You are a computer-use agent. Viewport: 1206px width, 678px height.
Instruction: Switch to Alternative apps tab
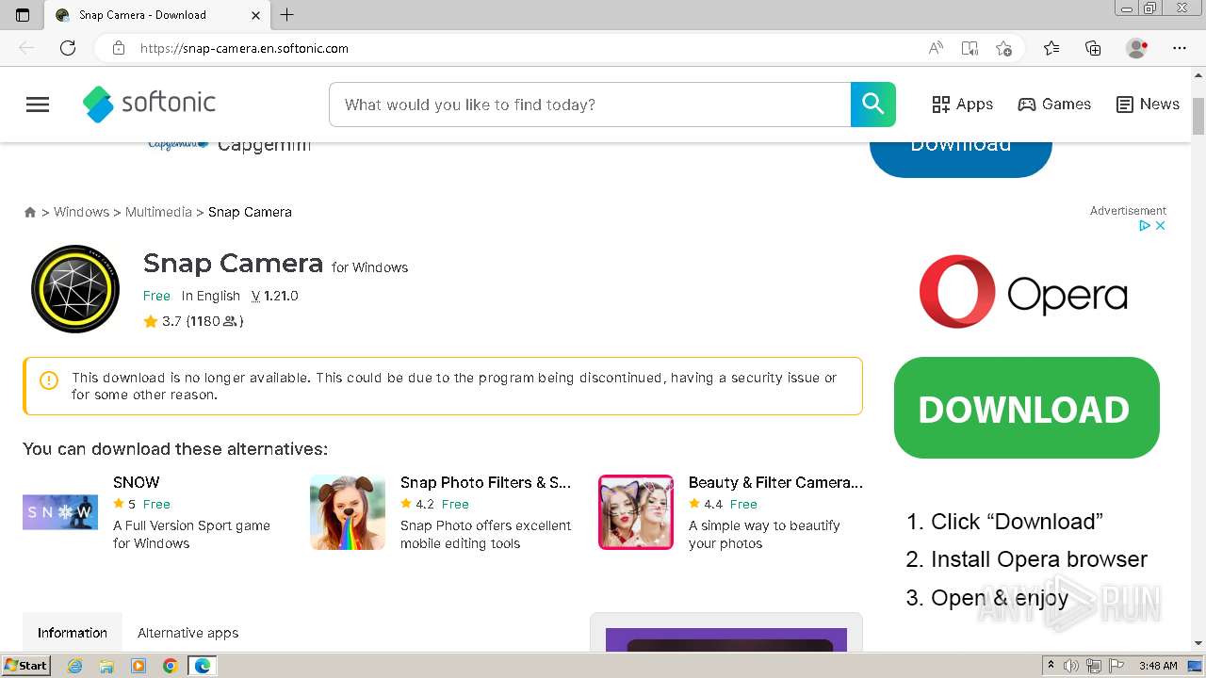pyautogui.click(x=187, y=633)
